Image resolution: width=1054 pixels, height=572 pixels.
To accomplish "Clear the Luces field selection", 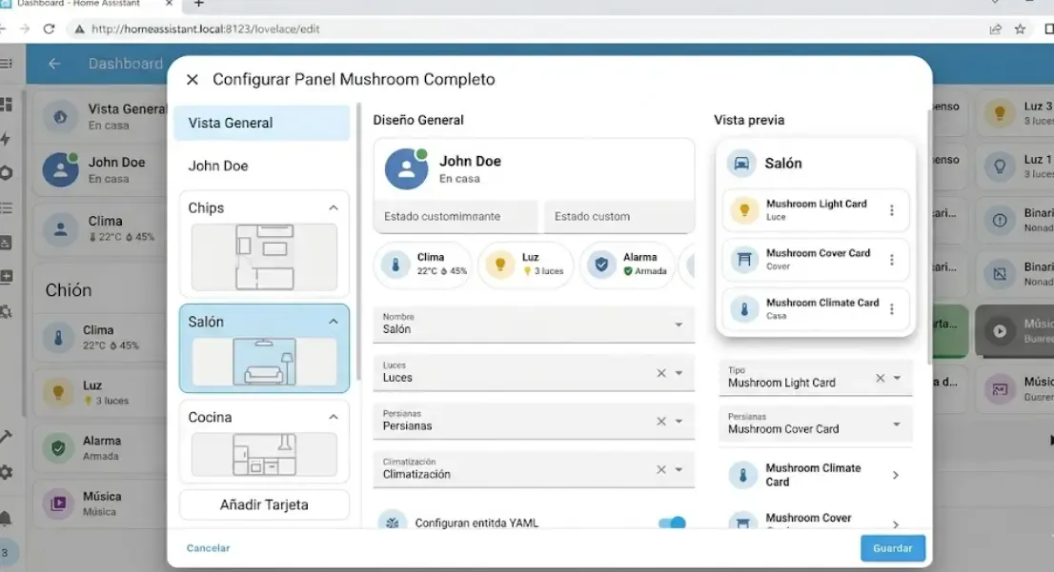I will (661, 373).
